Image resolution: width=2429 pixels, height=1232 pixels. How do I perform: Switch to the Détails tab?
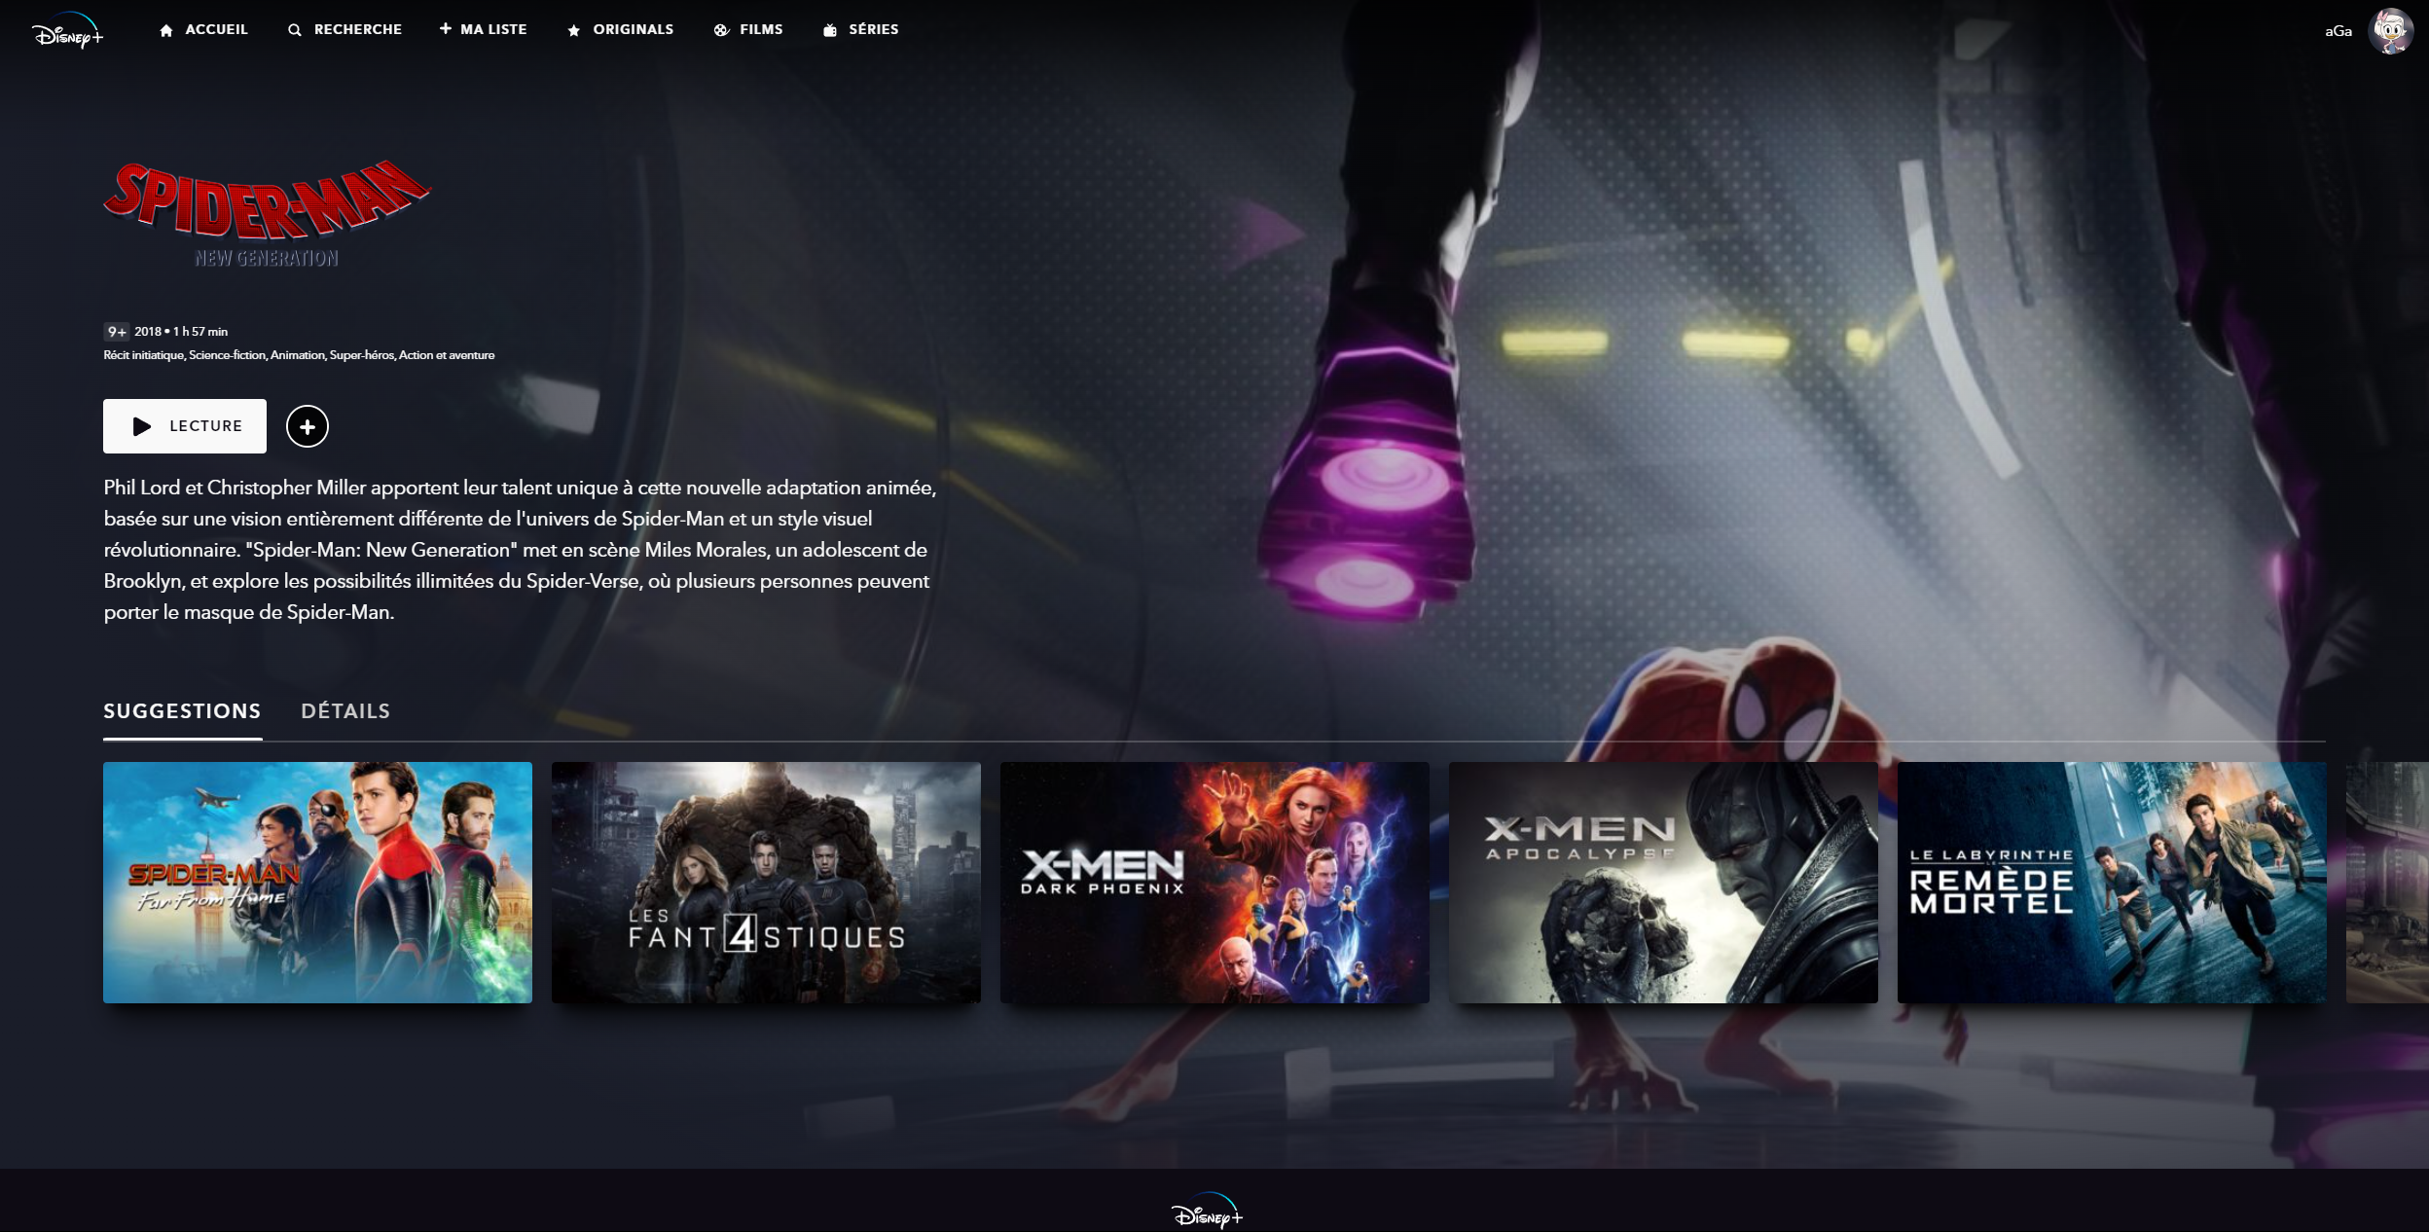(x=344, y=711)
